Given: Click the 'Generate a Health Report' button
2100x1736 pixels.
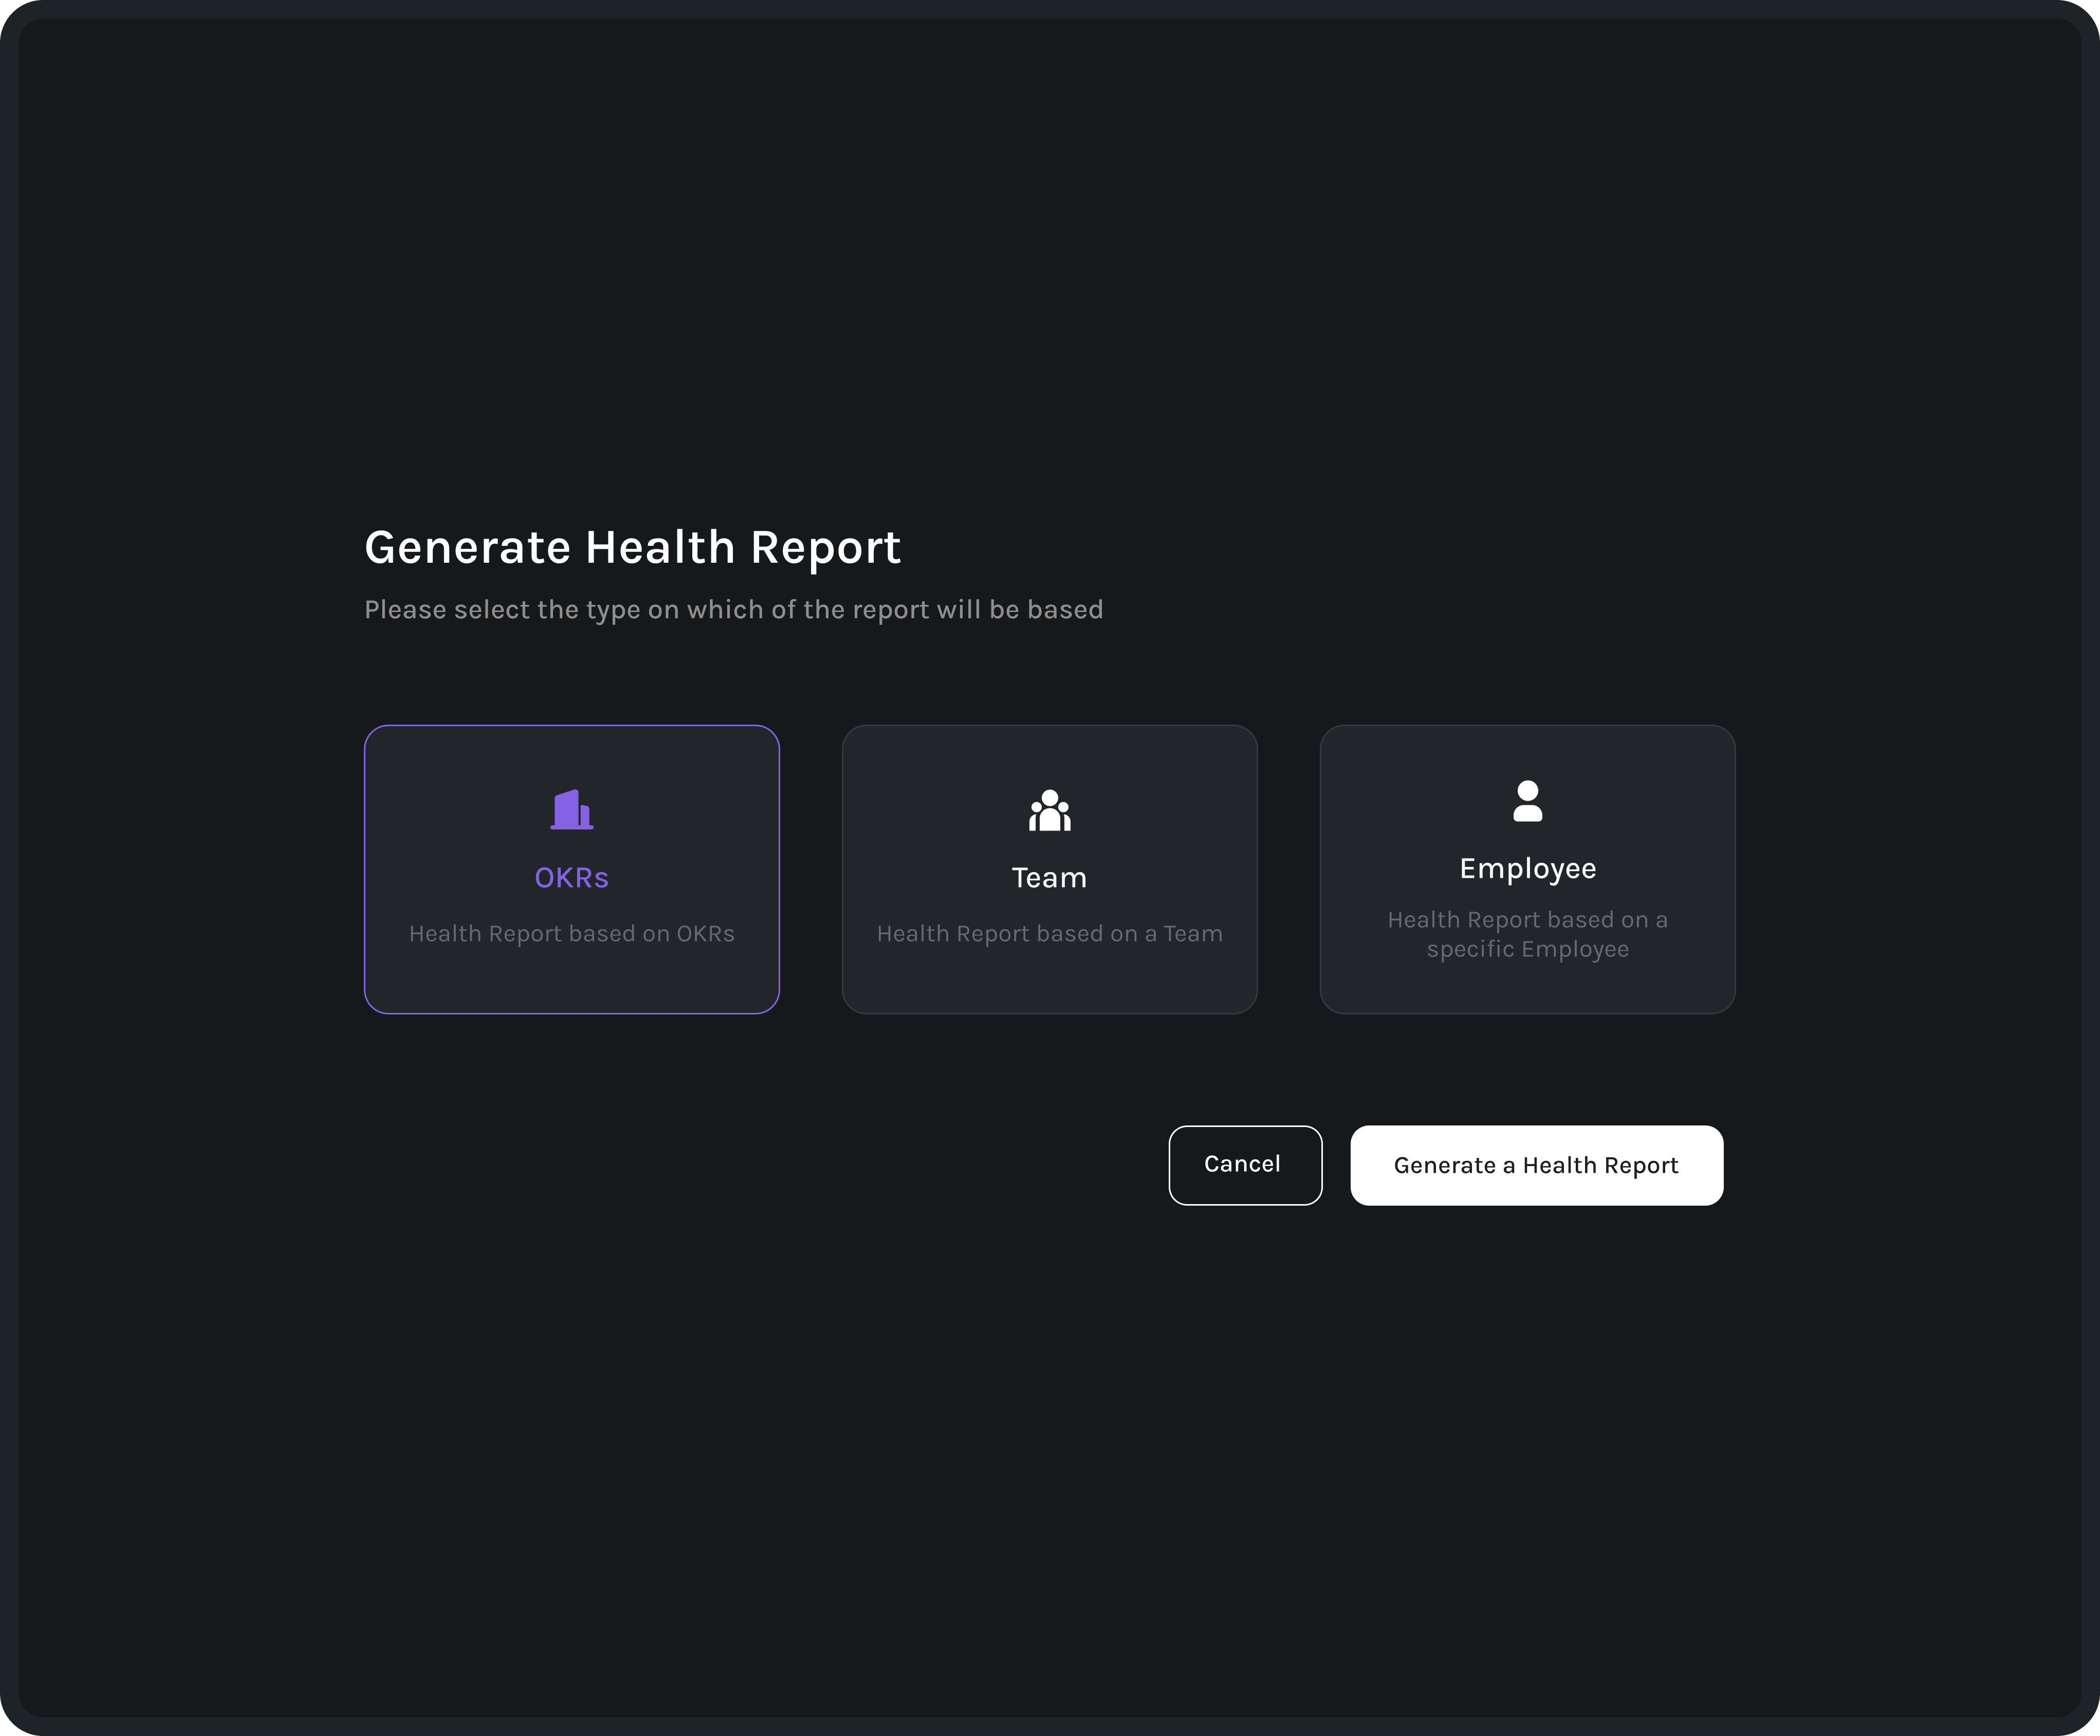Looking at the screenshot, I should point(1536,1165).
